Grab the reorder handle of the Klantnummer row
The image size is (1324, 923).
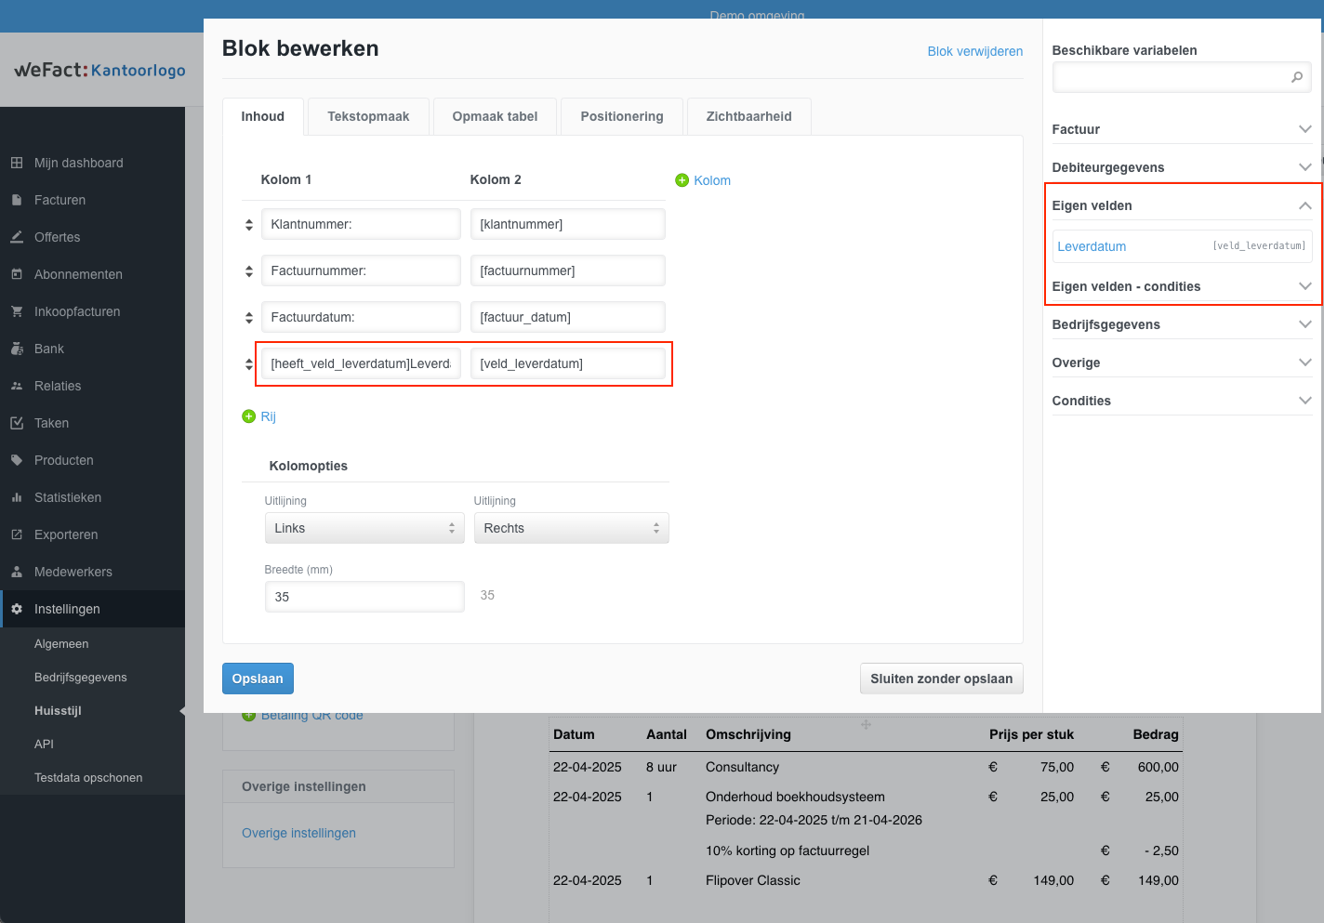[249, 225]
